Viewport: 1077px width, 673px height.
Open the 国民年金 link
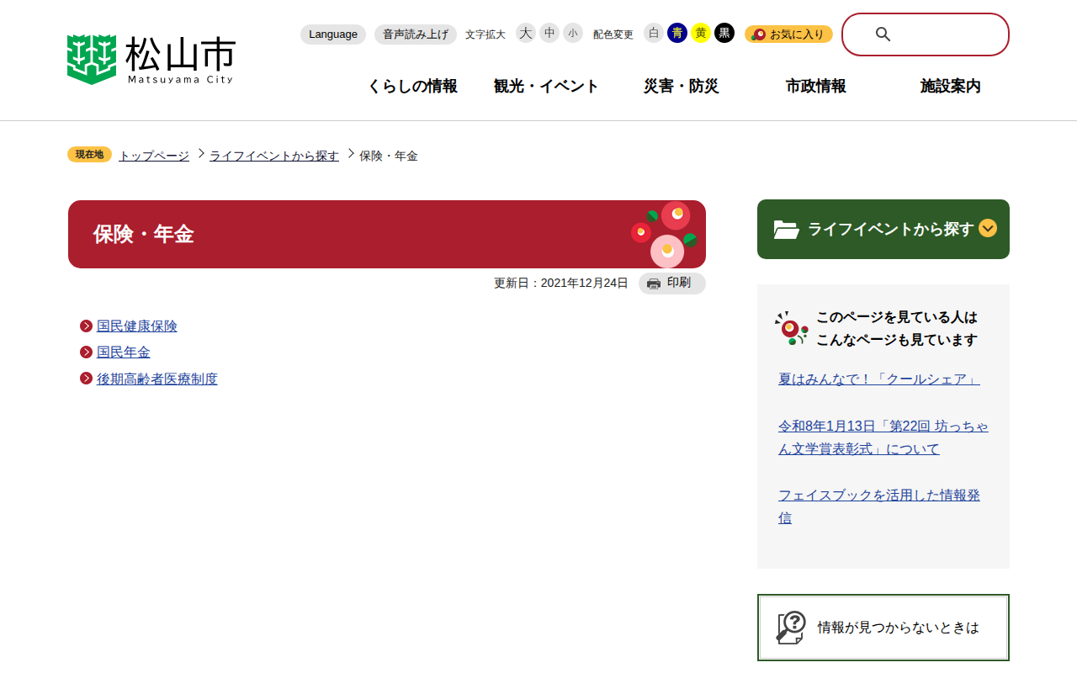pyautogui.click(x=124, y=352)
